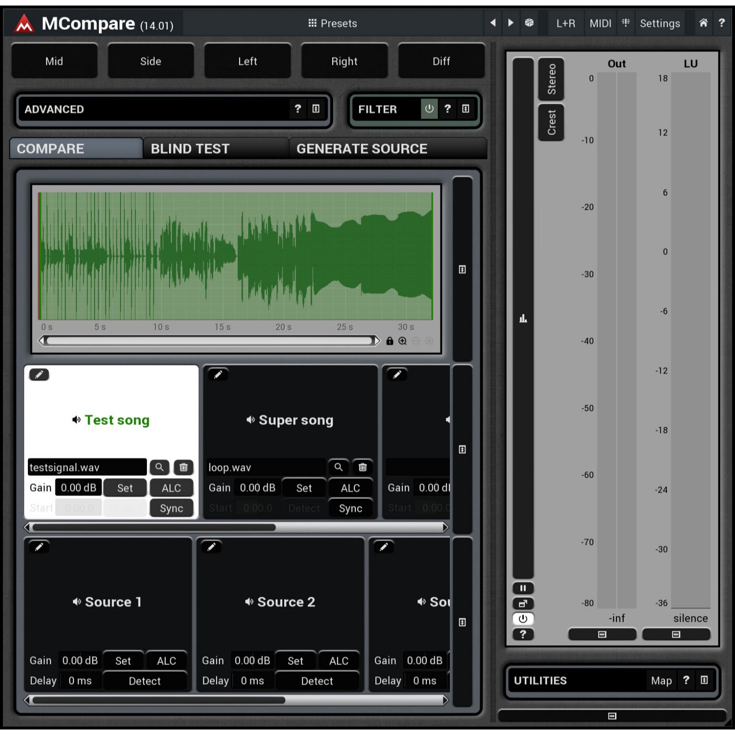
Task: Load the previous preset arrow
Action: (x=493, y=23)
